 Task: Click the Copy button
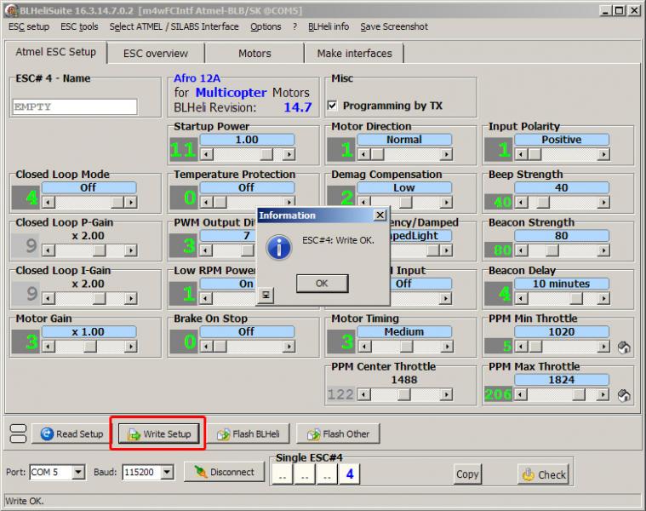tap(467, 474)
